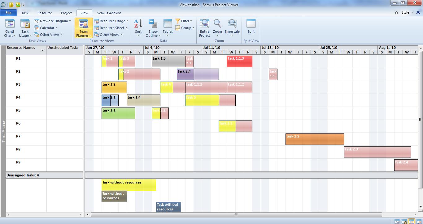Screen dimensions: 423x224
Task: Select yellow Task without resources bar
Action: [129, 185]
